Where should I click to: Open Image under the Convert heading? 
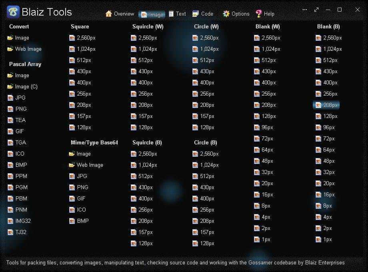pyautogui.click(x=18, y=38)
